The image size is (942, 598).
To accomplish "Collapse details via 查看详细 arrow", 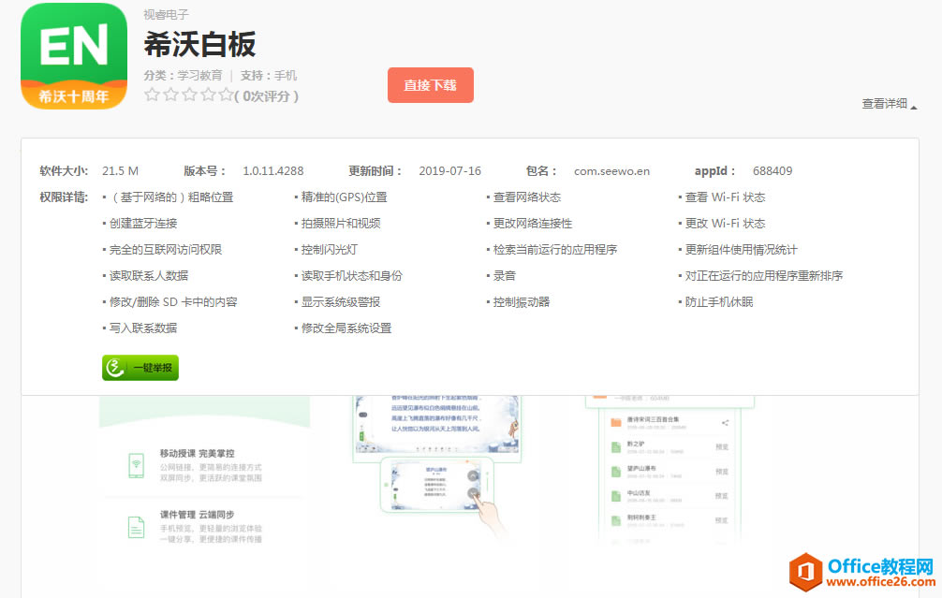I will [x=890, y=104].
